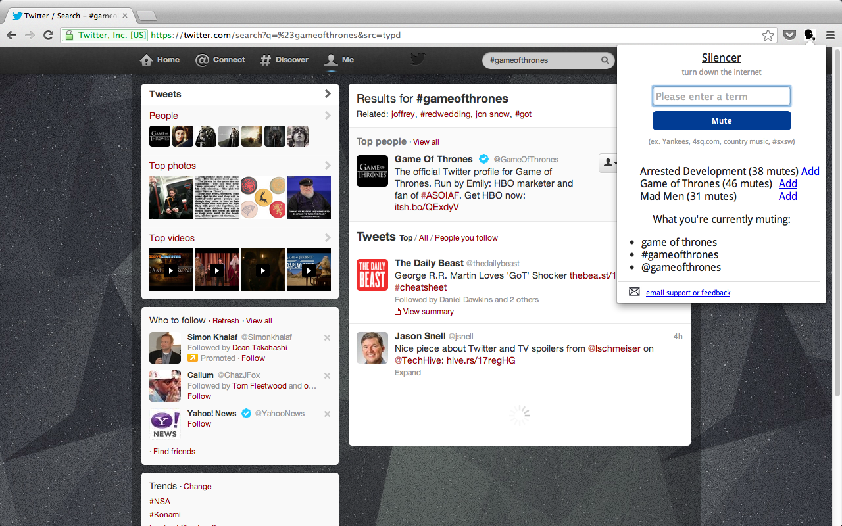Dismiss Yahoo! News follow suggestion
The width and height of the screenshot is (842, 526).
[x=327, y=414]
